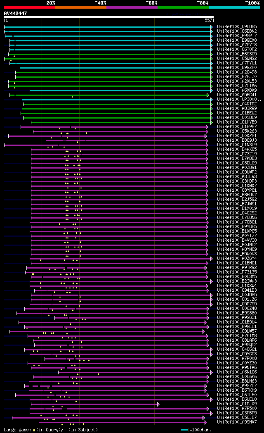Select hit label UniRef100_A6N1C6
Image resolution: width=264 pixels, height=433 pixels.
tap(237, 372)
